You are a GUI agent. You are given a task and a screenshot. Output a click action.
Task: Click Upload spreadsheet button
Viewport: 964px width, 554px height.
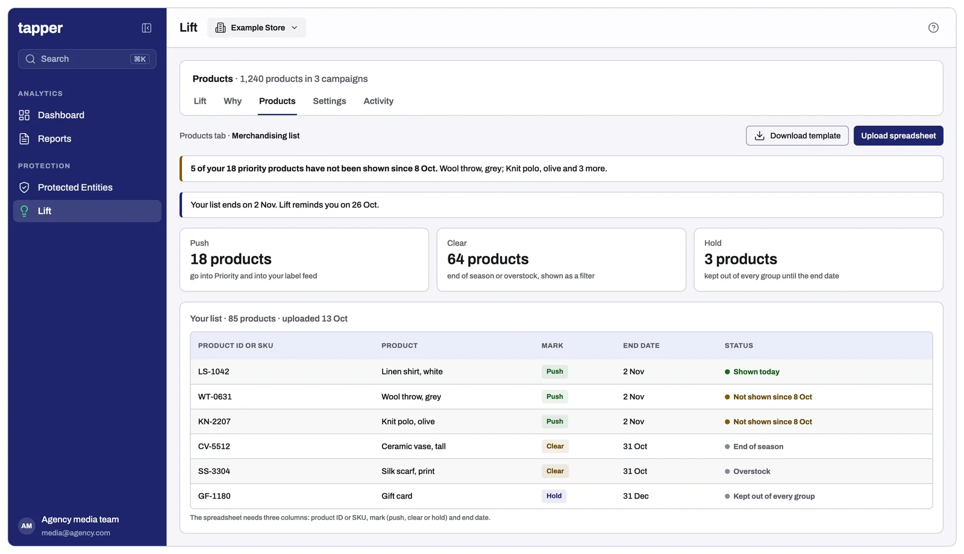898,135
